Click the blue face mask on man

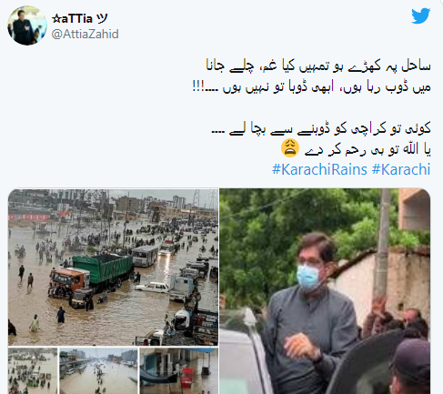309,277
